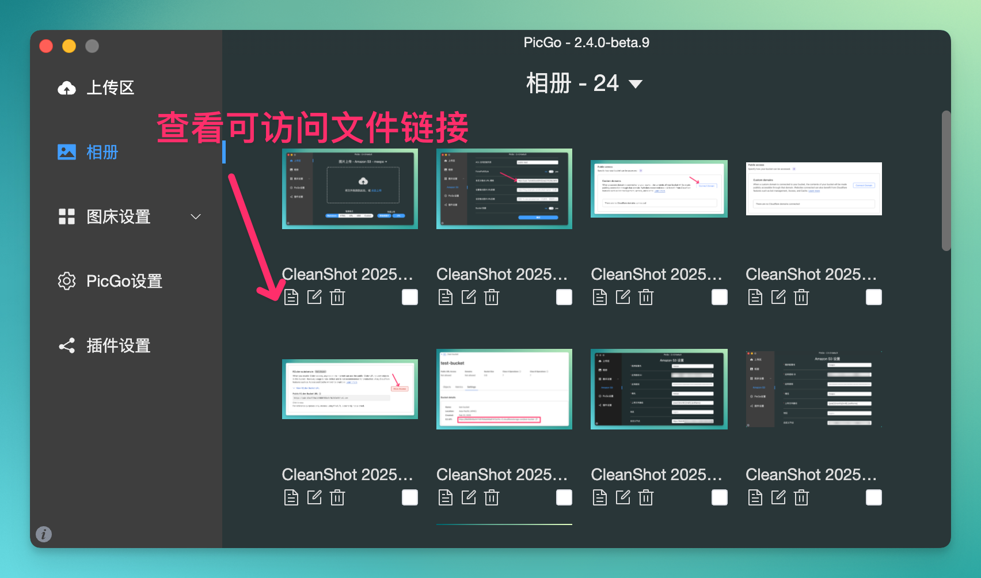Trash icon under bottom row's fourth card

coord(801,497)
